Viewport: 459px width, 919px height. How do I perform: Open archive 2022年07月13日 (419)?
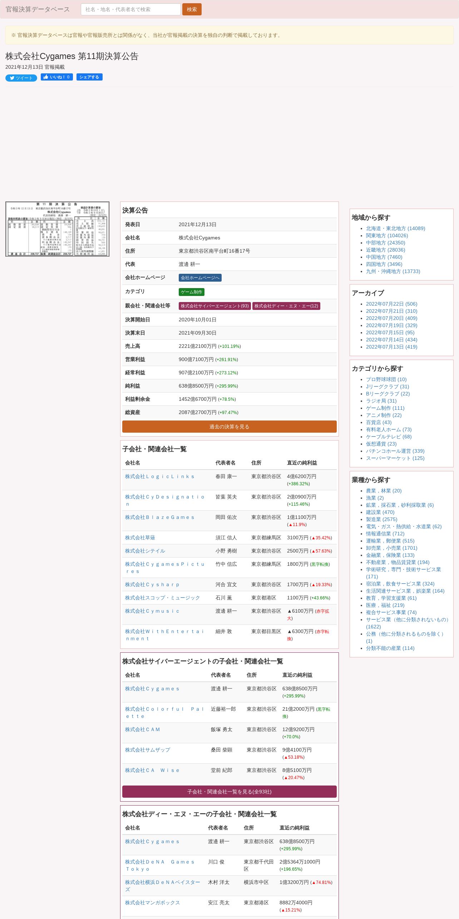click(x=391, y=347)
